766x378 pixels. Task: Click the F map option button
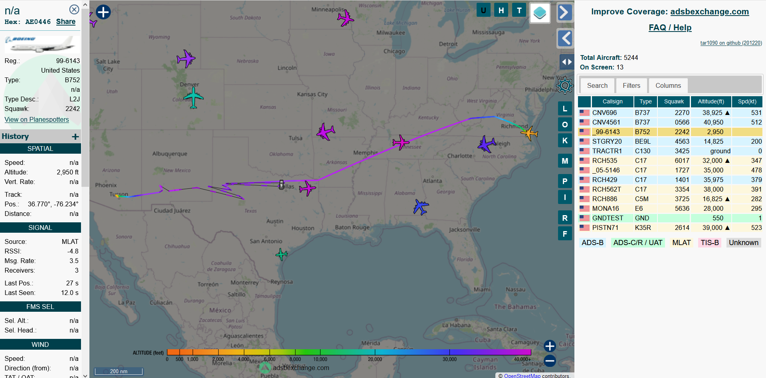[565, 234]
